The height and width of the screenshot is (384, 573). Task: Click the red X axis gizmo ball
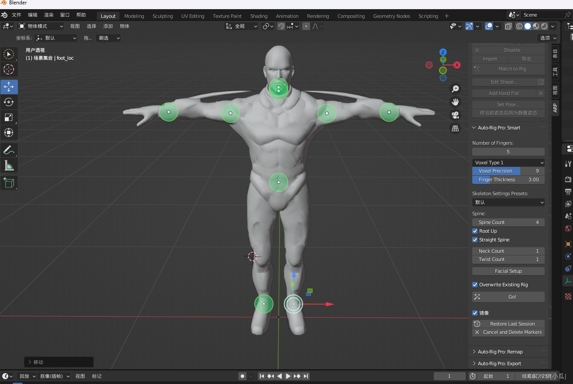[457, 65]
